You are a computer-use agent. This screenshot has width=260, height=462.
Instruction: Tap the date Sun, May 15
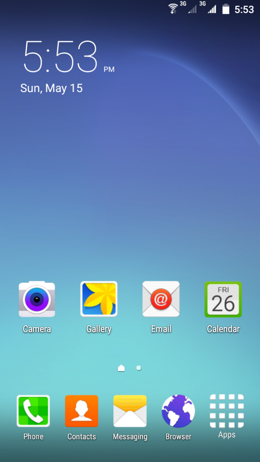[51, 88]
